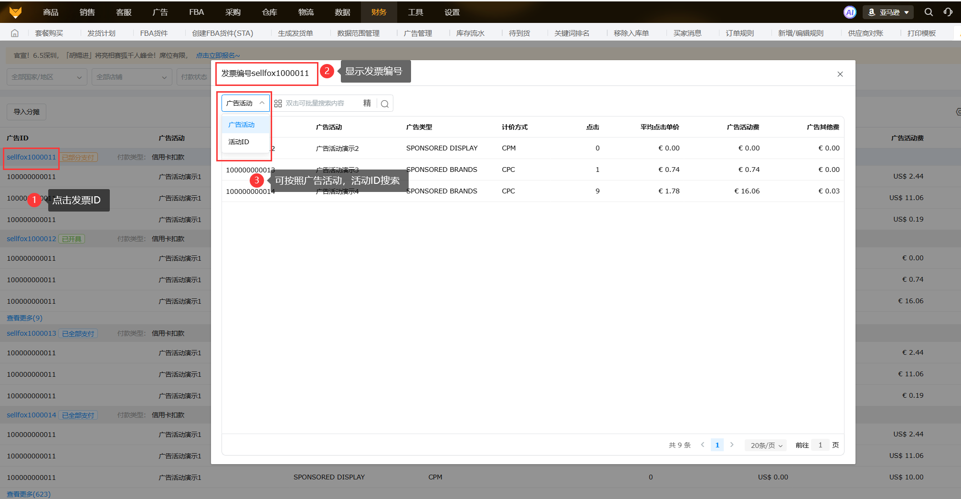Open the AI assistant icon
Image resolution: width=961 pixels, height=499 pixels.
[x=850, y=12]
